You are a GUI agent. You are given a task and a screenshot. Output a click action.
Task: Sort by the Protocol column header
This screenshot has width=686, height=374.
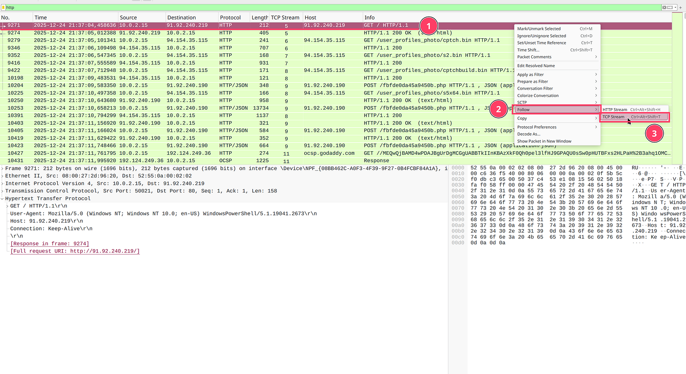pyautogui.click(x=234, y=18)
